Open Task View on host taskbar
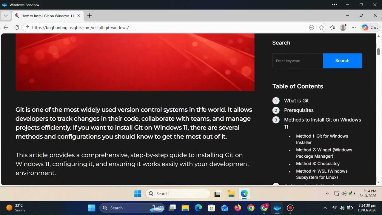Image resolution: width=382 pixels, height=215 pixels. click(x=172, y=208)
